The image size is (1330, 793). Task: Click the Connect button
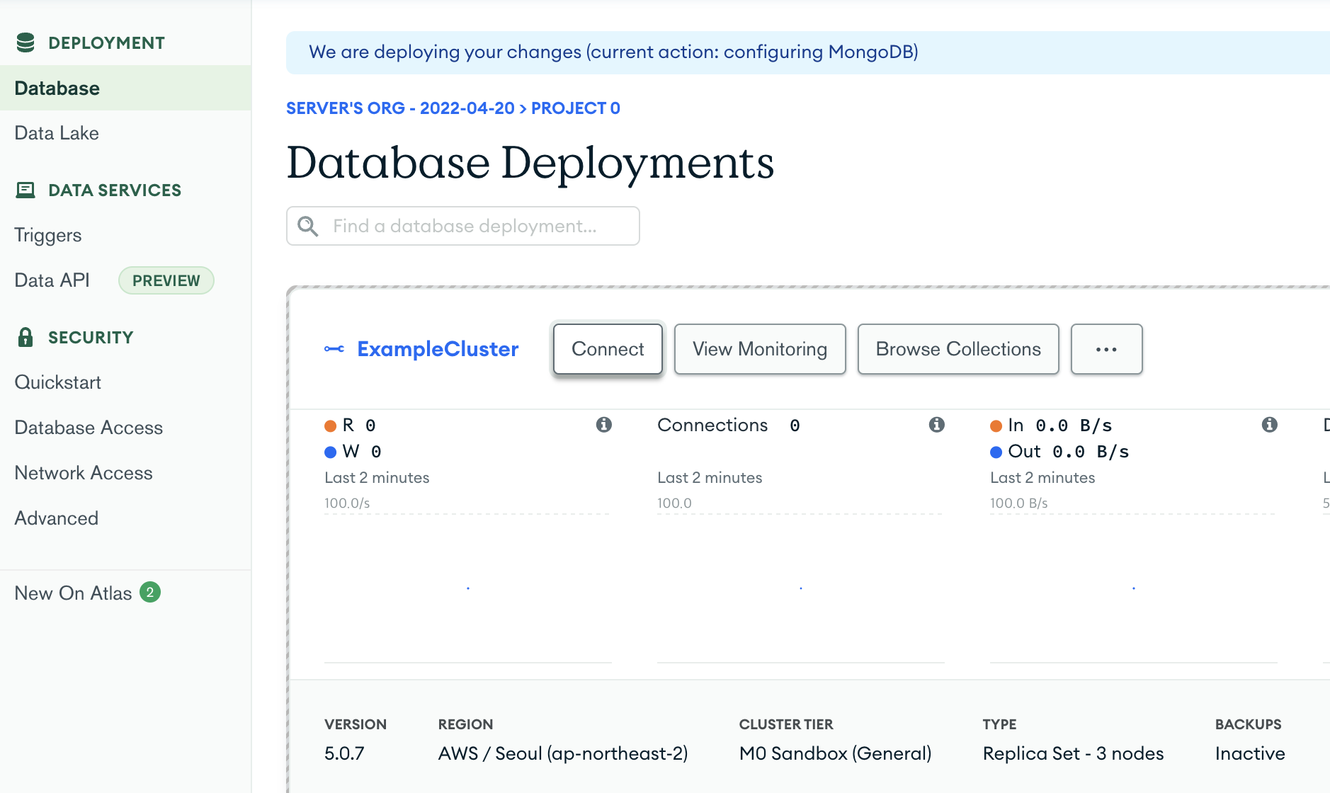608,349
